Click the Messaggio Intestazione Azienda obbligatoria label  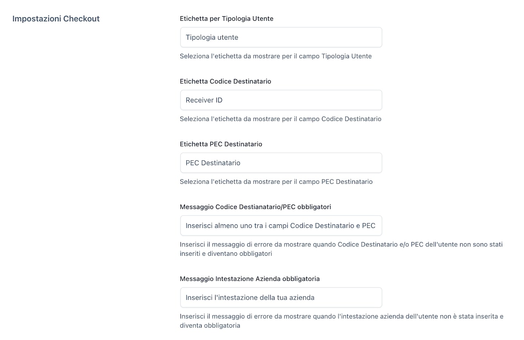coord(250,279)
